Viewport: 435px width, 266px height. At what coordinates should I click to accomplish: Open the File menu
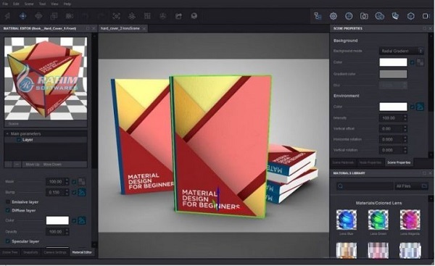coord(5,4)
